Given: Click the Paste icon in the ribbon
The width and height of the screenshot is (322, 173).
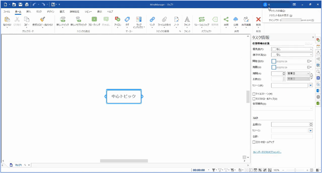Looking at the screenshot, I should click(x=7, y=19).
